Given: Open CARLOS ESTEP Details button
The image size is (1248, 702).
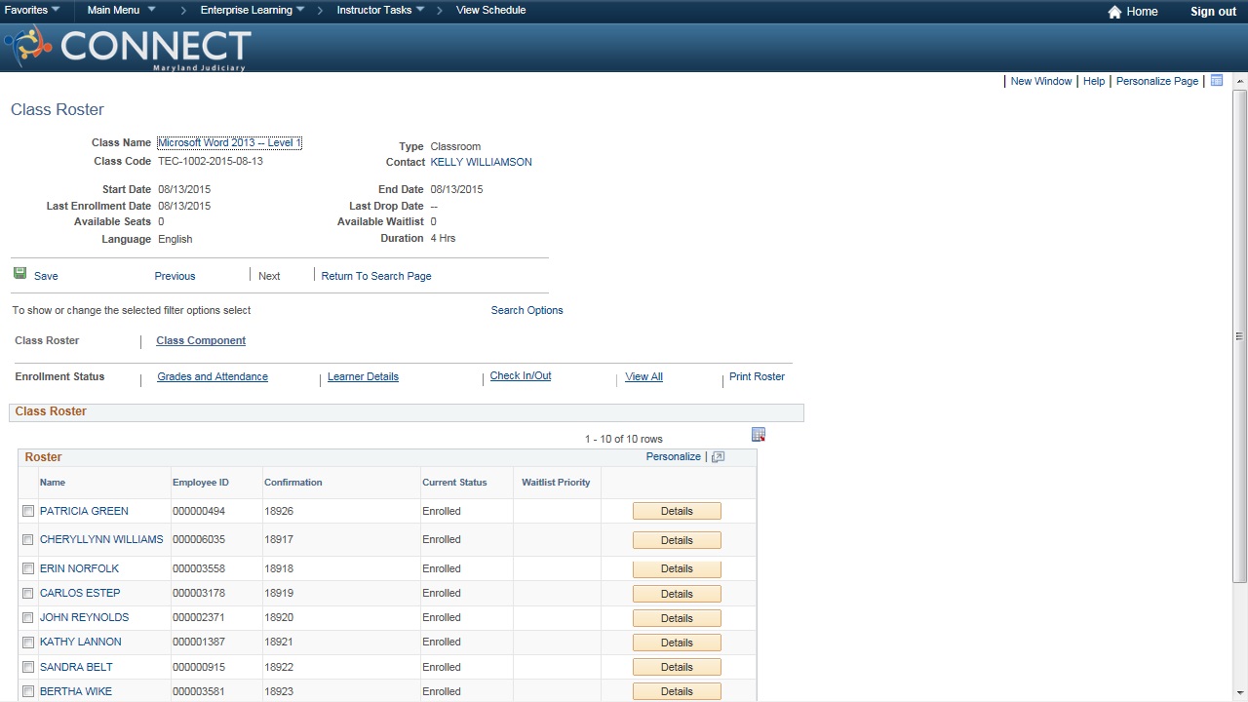Looking at the screenshot, I should [677, 594].
